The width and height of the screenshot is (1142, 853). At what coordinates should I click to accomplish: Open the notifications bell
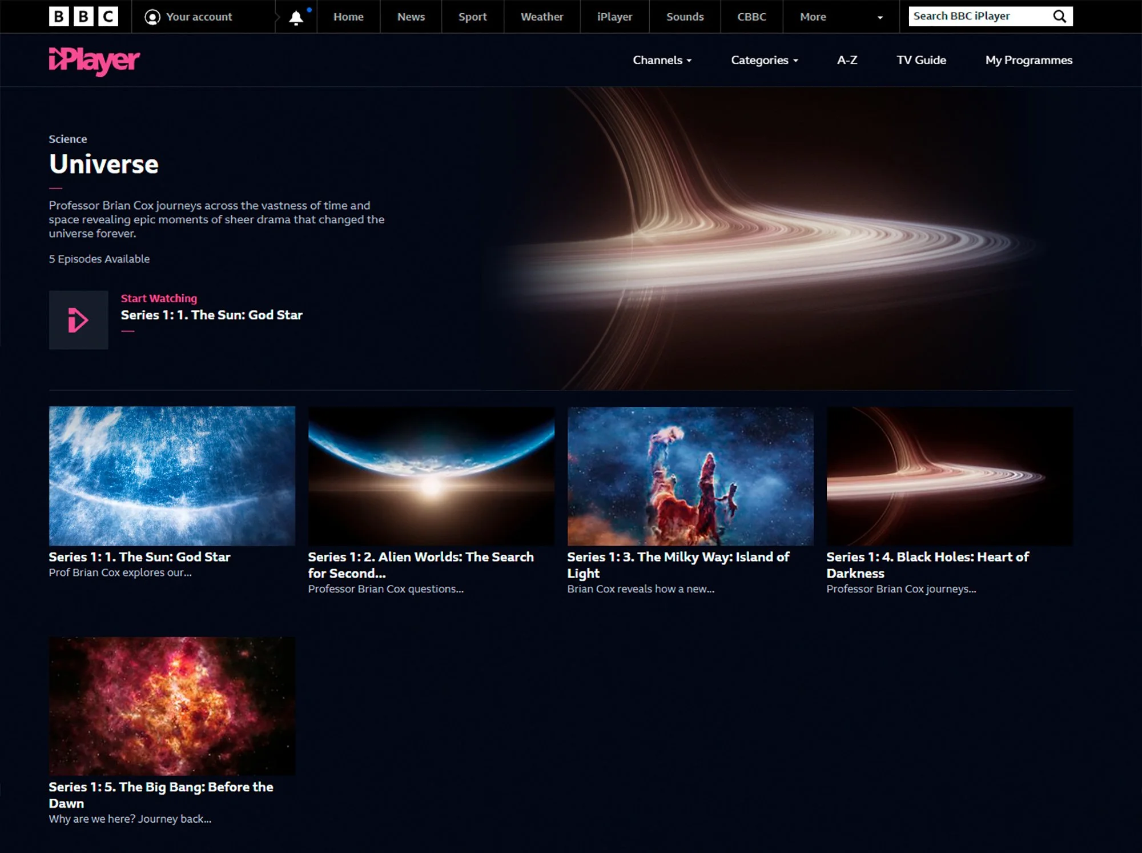point(296,18)
